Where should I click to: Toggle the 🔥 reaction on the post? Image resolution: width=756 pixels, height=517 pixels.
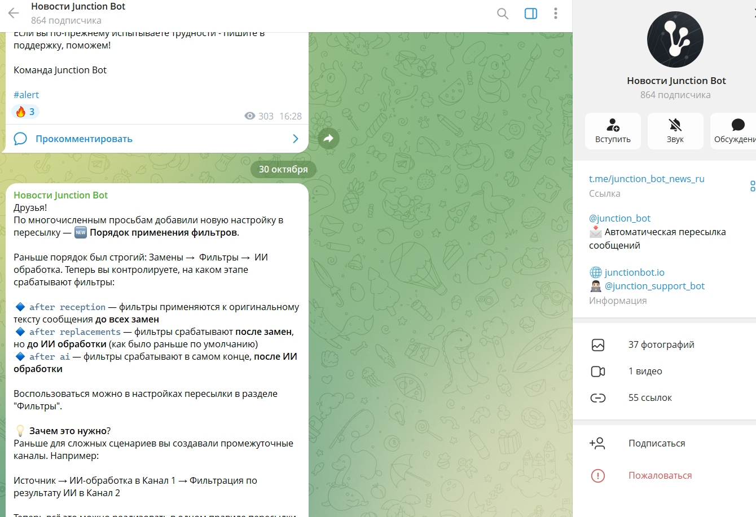click(x=25, y=112)
